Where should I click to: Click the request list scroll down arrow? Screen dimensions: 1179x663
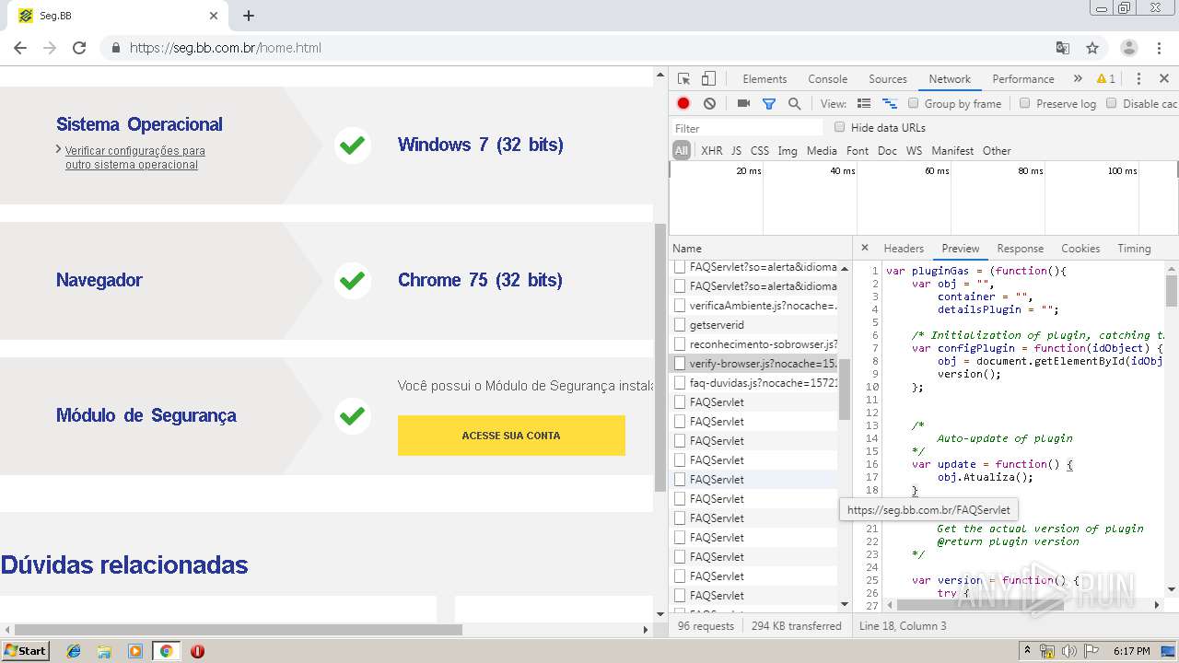845,604
